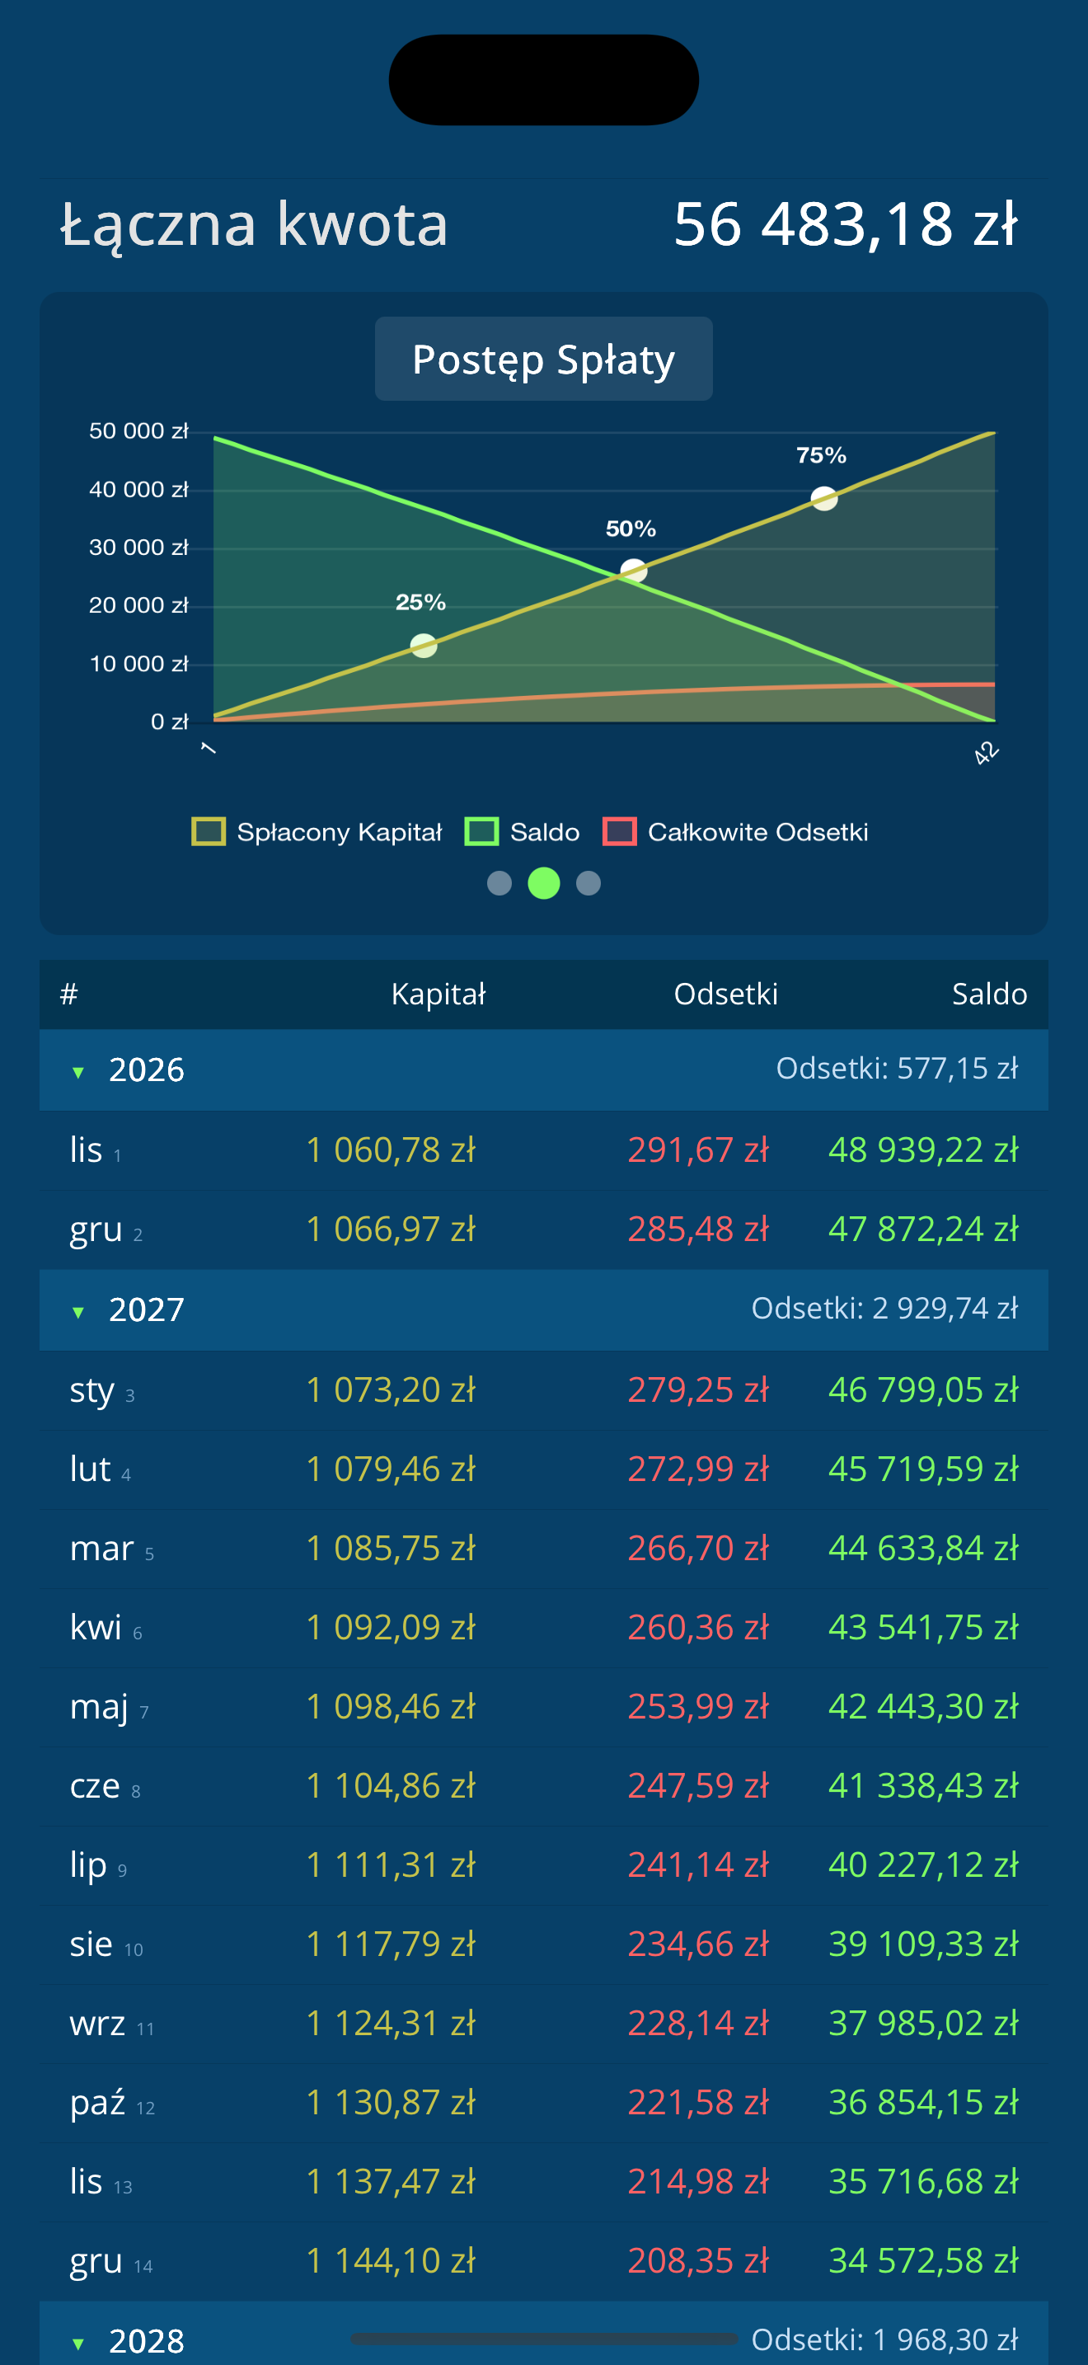Toggle Spłacony Kapitał series in chart legend
The height and width of the screenshot is (2365, 1088).
point(317,832)
